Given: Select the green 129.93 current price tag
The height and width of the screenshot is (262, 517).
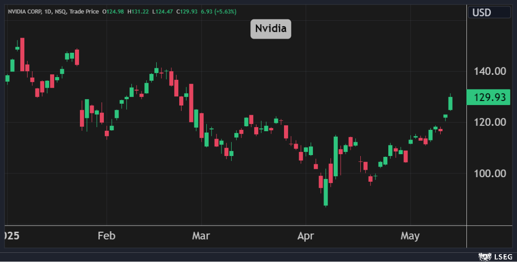Looking at the screenshot, I should coord(489,97).
